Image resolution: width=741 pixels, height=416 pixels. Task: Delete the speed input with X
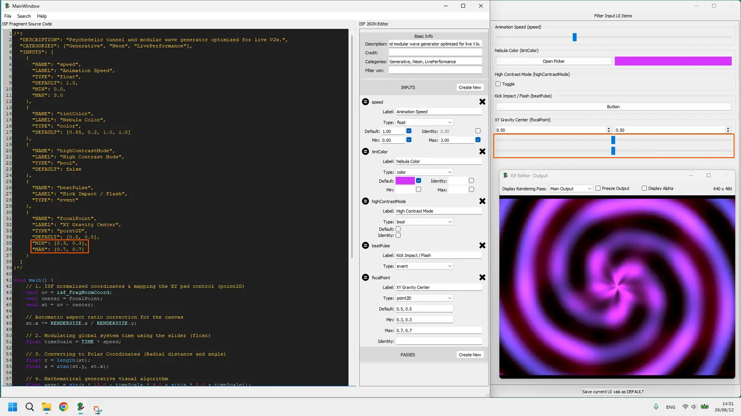(x=482, y=102)
